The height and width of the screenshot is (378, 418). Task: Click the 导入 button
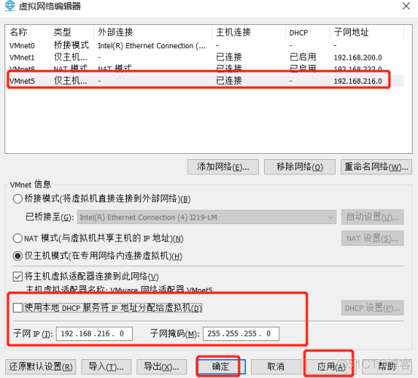click(x=106, y=367)
